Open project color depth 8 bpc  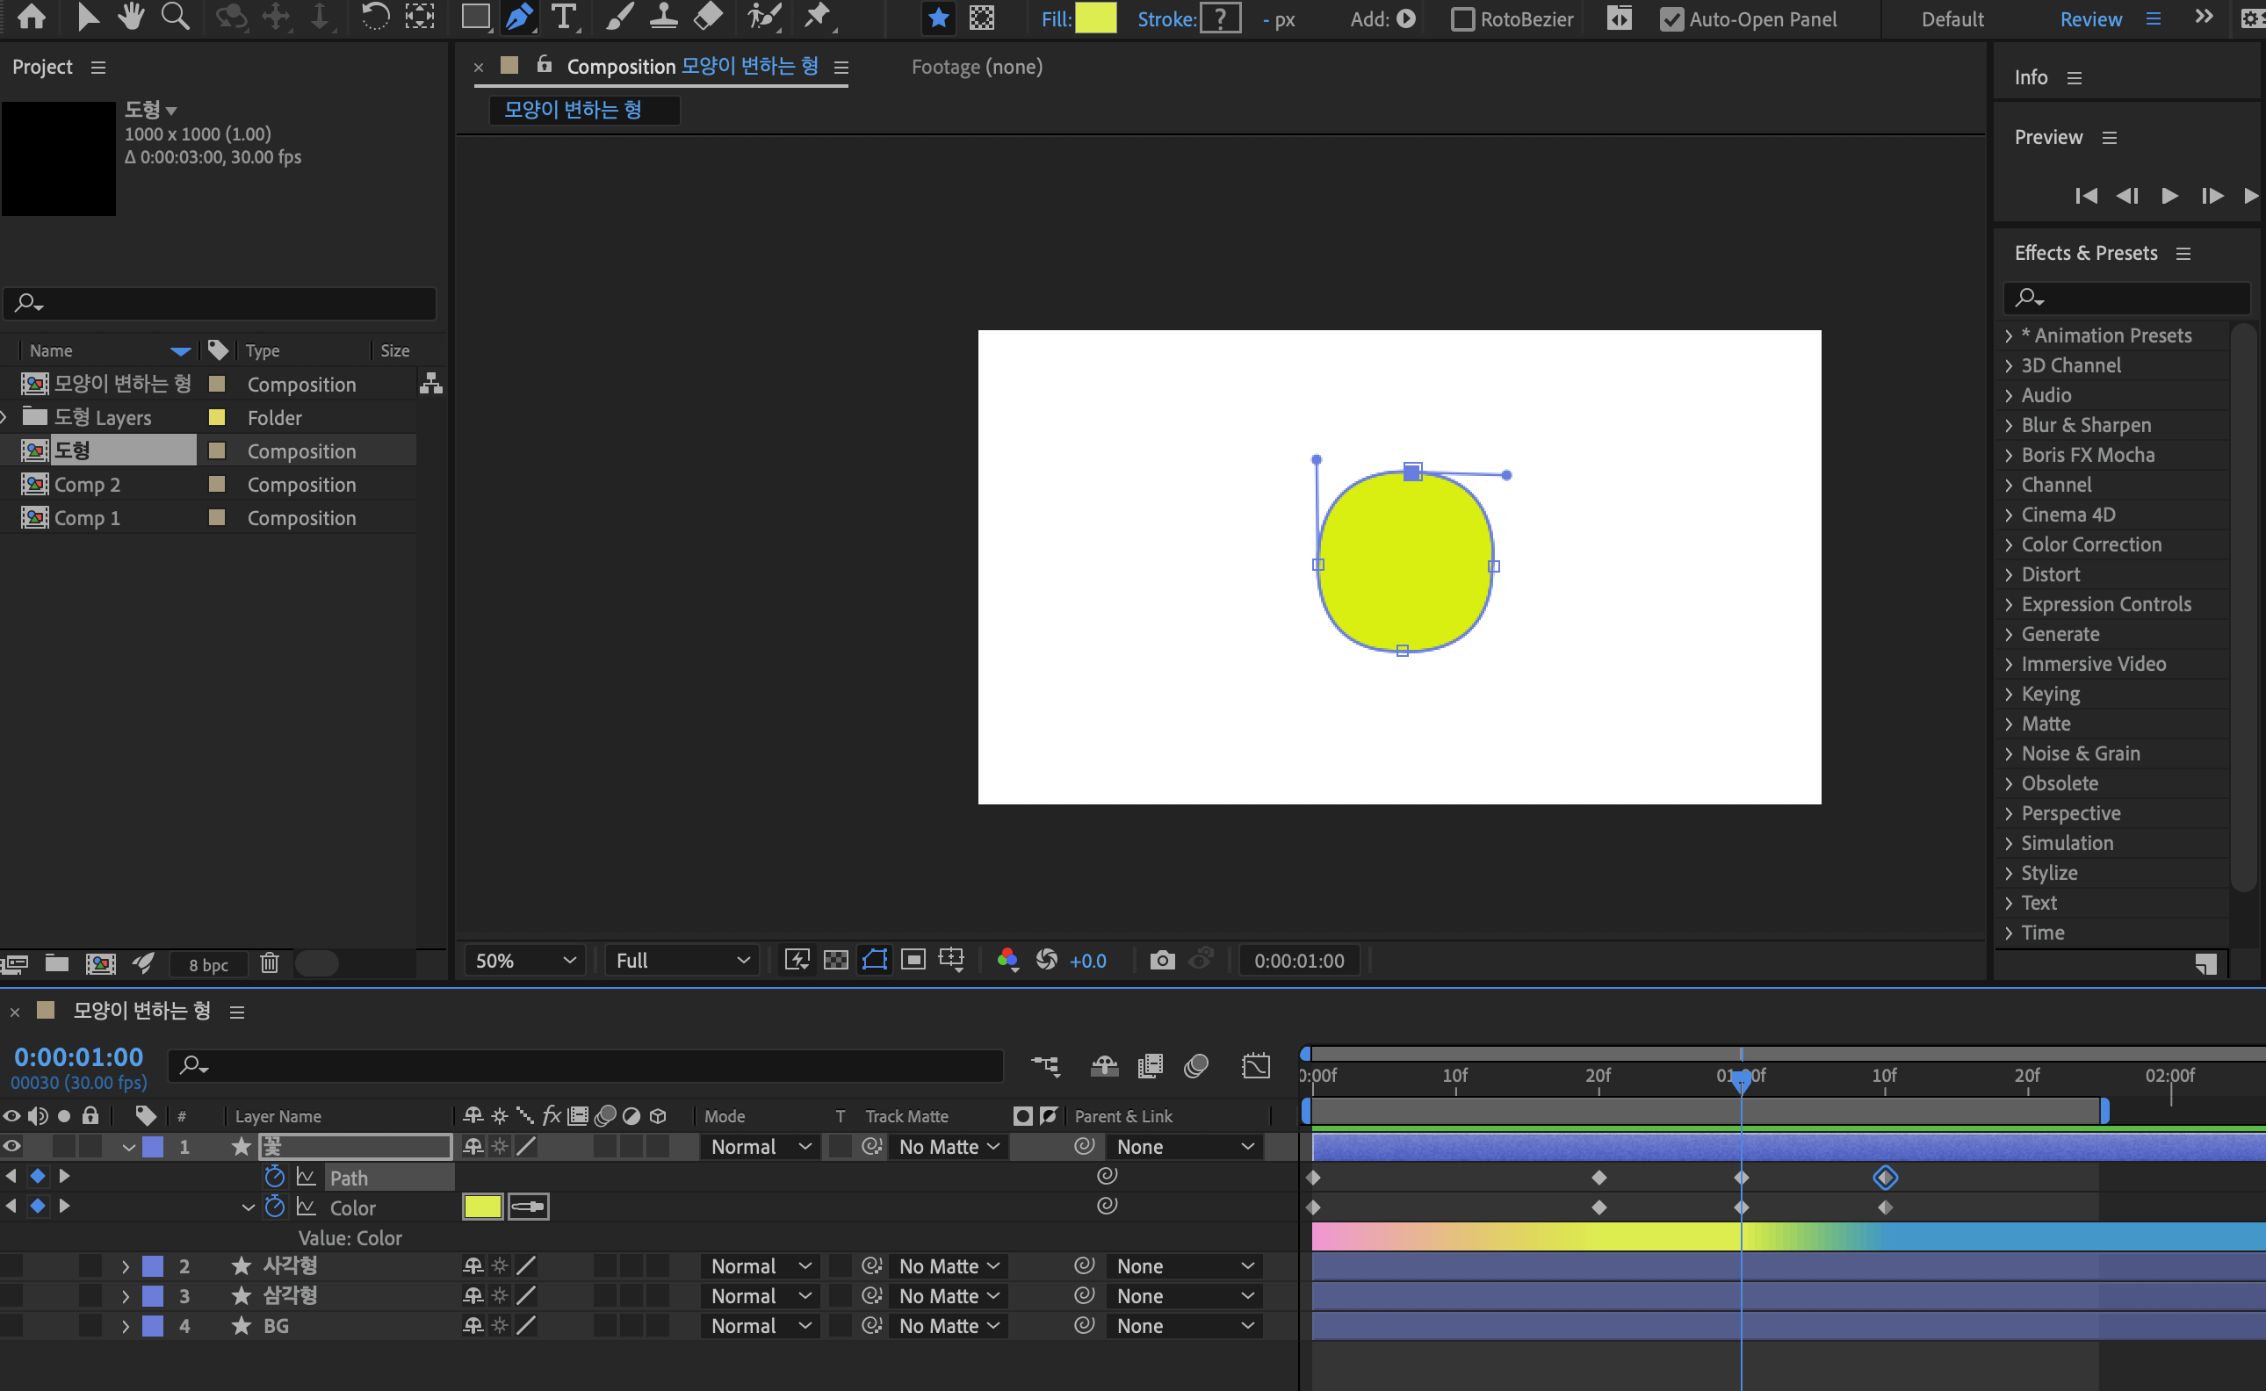click(209, 964)
